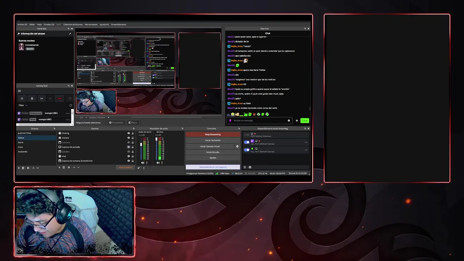Screen dimensions: 464x261
Task: Skip alert with the fast-forward button
Action: 42,98
